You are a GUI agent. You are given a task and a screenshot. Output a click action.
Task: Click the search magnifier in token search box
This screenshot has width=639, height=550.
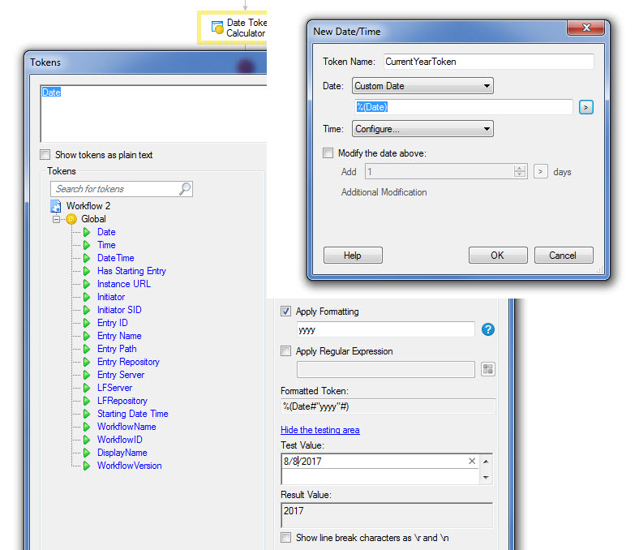185,189
